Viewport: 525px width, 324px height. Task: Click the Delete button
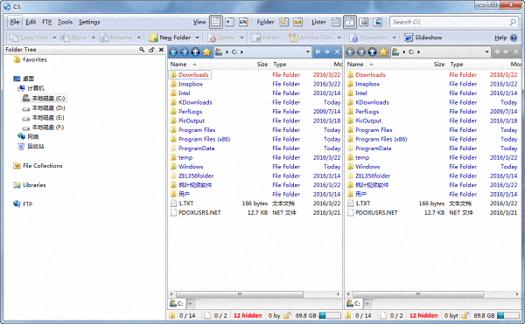221,38
